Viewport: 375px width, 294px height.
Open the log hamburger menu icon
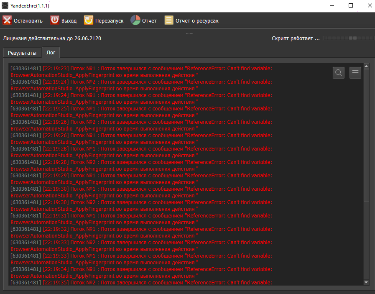[355, 73]
